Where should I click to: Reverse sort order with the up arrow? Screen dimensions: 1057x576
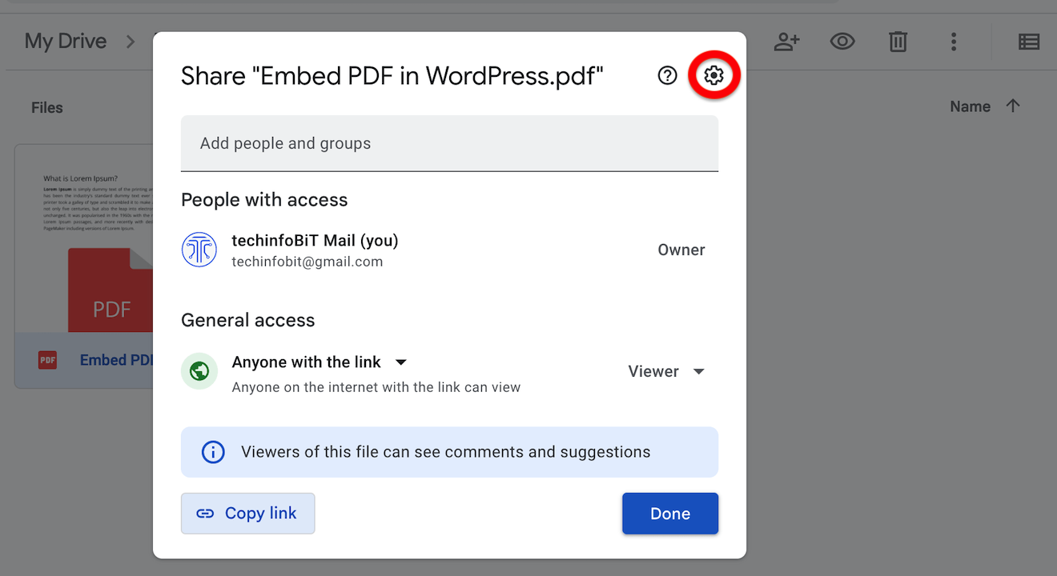(1013, 106)
